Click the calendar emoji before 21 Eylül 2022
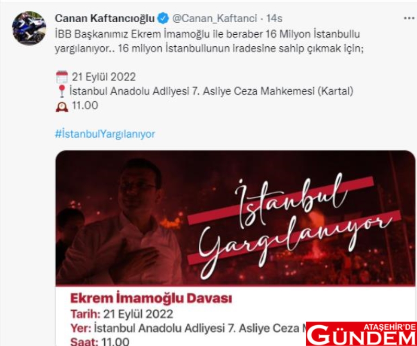Screen dimensions: 417x346 point(62,77)
